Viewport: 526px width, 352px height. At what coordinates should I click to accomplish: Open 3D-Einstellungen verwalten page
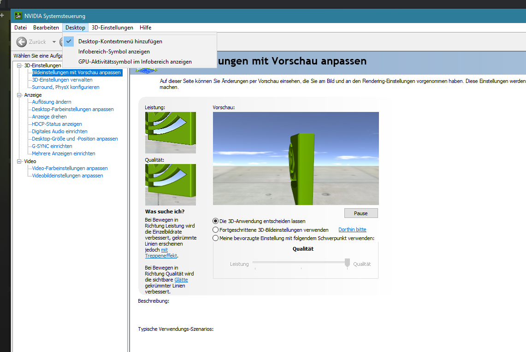62,80
